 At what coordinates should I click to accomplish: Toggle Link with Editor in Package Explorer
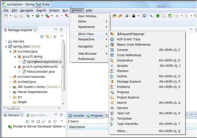[x=47, y=36]
